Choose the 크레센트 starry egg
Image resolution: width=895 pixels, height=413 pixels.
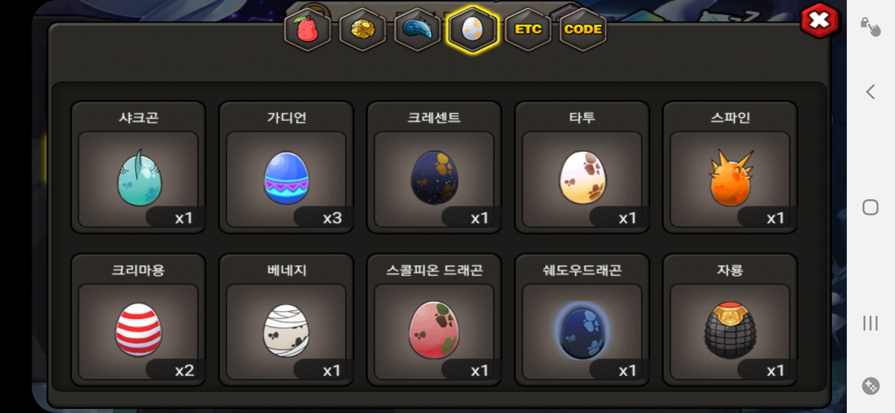[x=434, y=167]
